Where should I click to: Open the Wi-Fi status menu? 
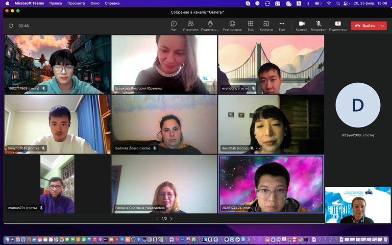[329, 3]
